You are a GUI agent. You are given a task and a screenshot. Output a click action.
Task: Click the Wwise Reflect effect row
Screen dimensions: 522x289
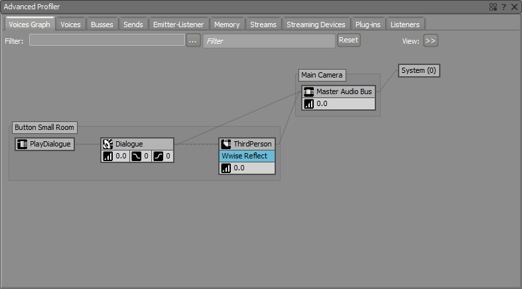pyautogui.click(x=247, y=156)
